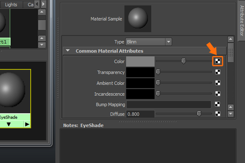Click the Bump Mapping label
The width and height of the screenshot is (245, 163).
111,104
